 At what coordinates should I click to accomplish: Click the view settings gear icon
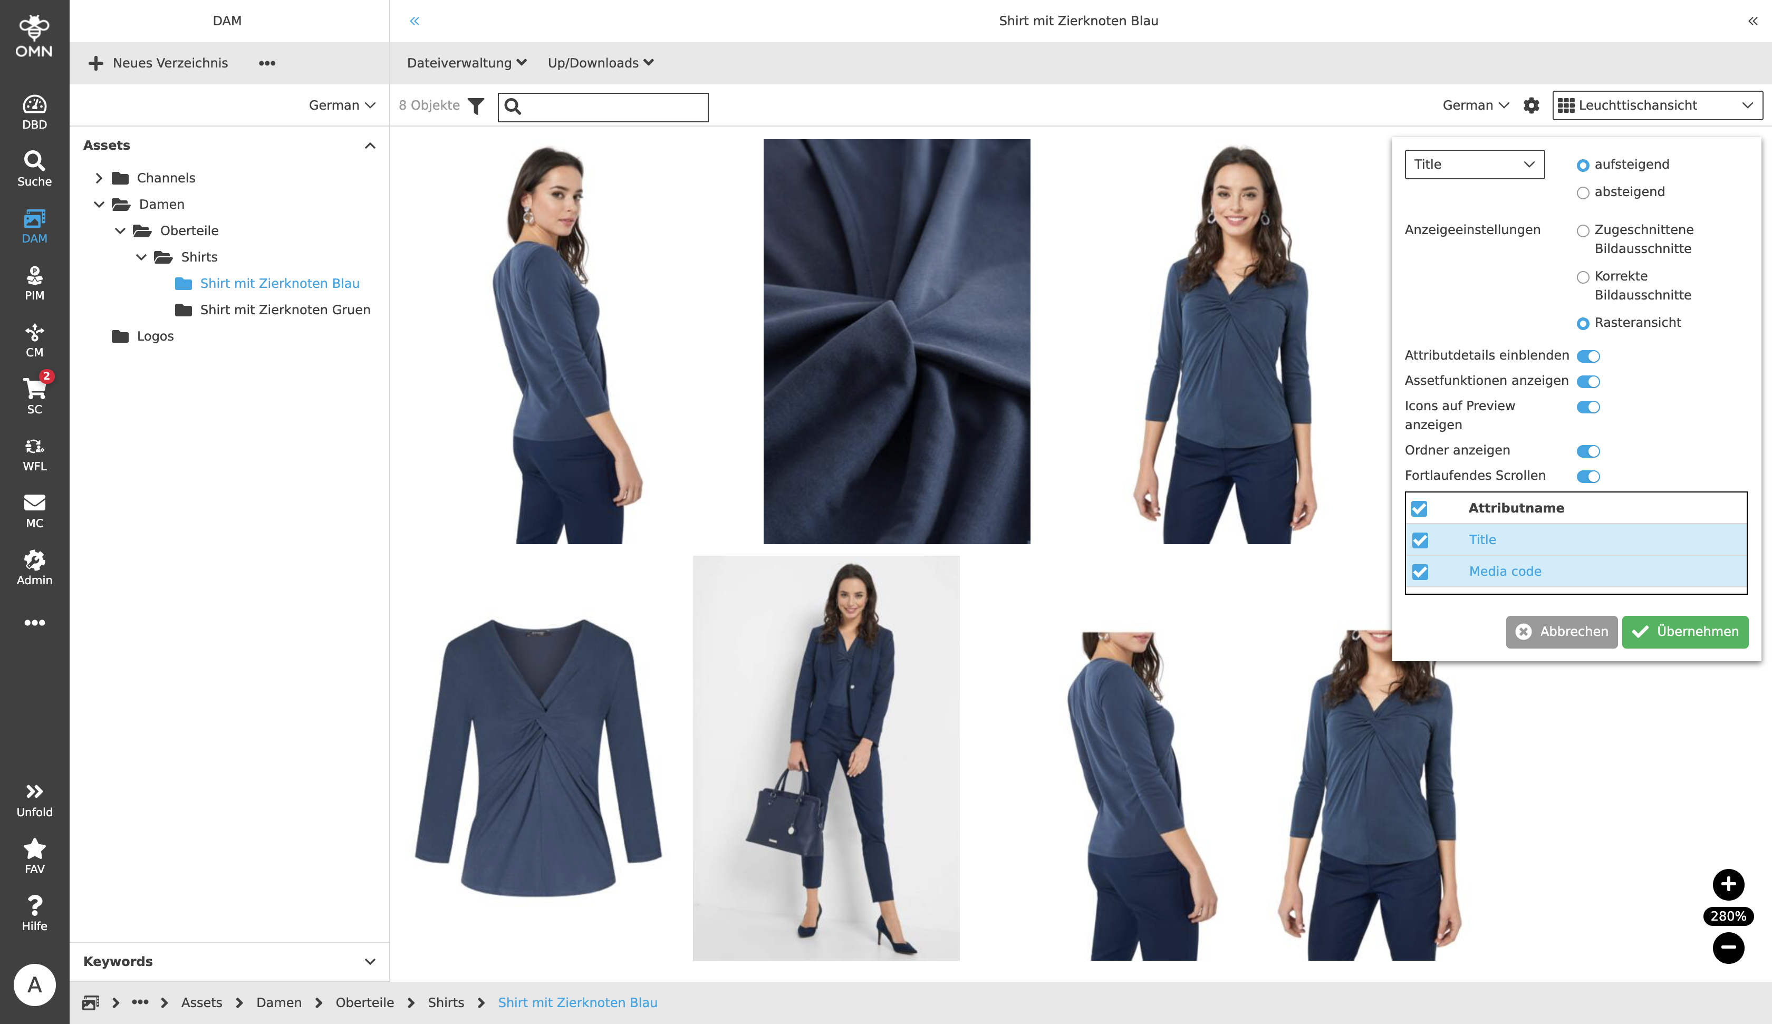[1531, 105]
